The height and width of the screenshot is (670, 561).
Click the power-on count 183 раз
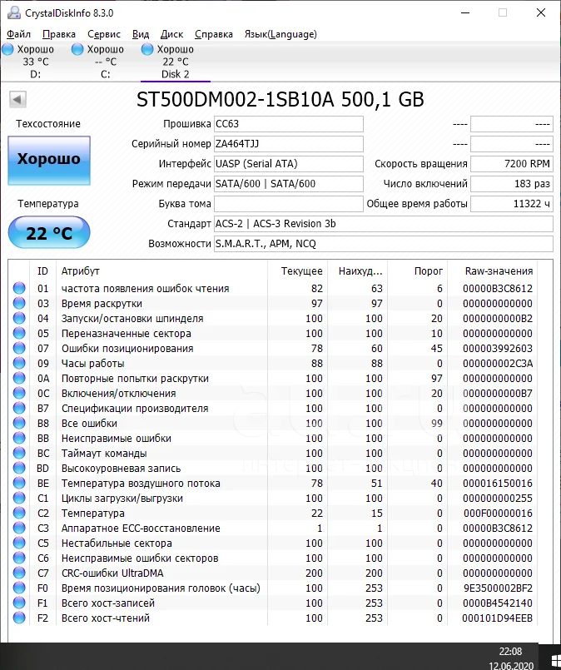click(x=511, y=184)
